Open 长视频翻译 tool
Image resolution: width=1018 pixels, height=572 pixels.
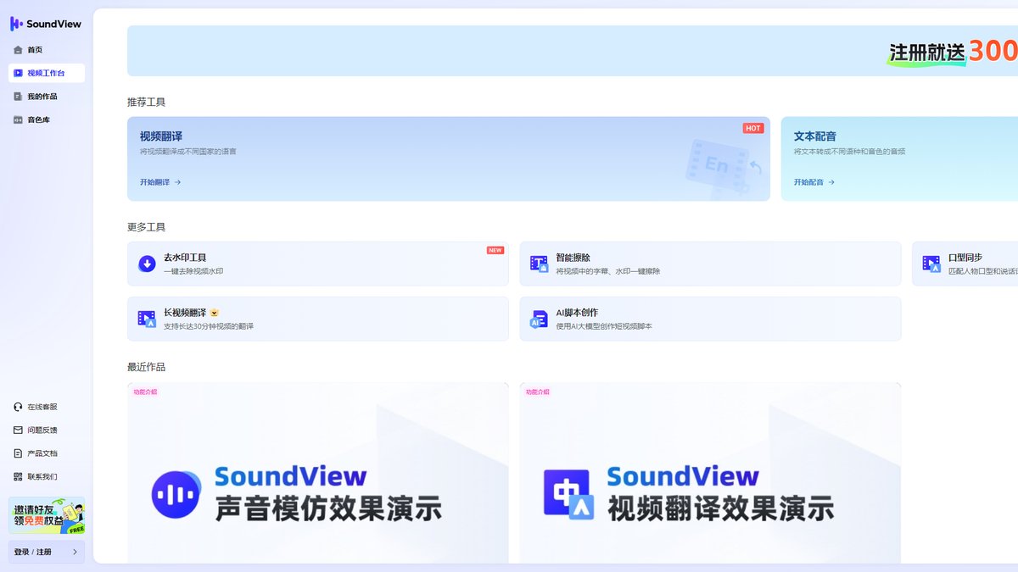click(x=318, y=319)
